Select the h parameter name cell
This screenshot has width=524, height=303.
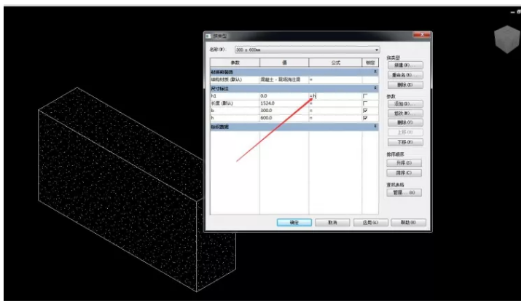point(235,118)
